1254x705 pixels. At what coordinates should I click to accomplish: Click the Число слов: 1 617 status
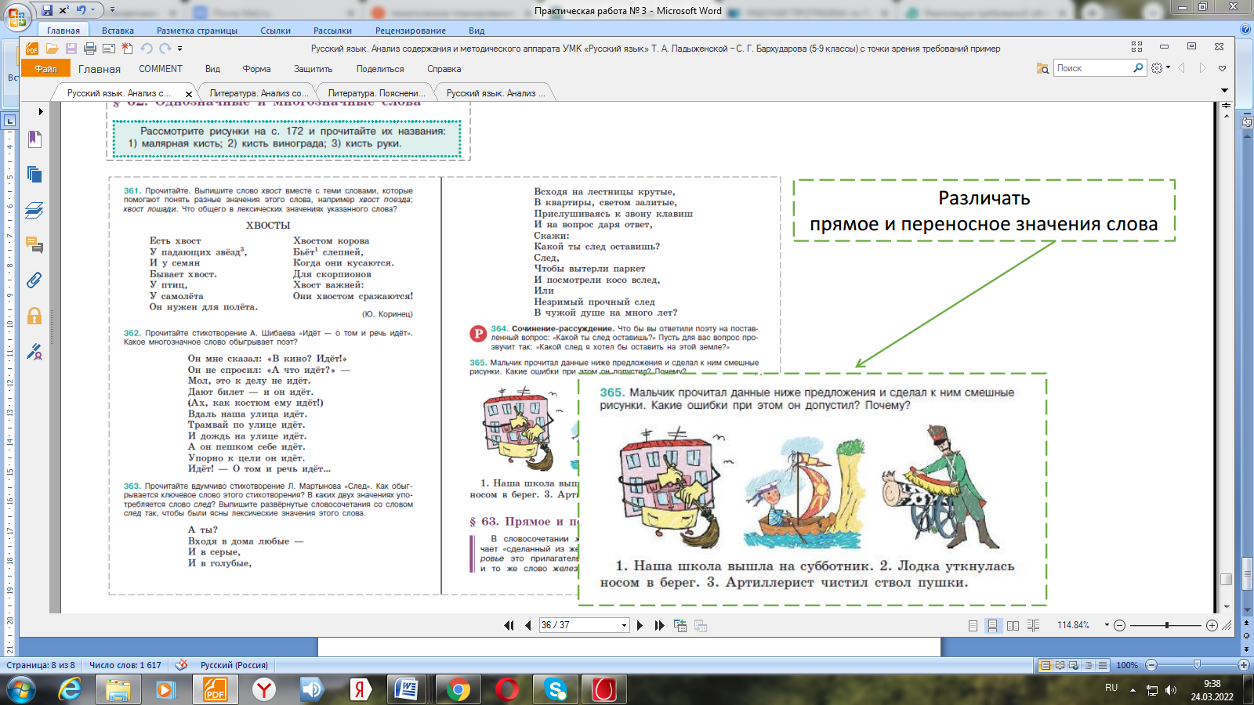(x=125, y=665)
